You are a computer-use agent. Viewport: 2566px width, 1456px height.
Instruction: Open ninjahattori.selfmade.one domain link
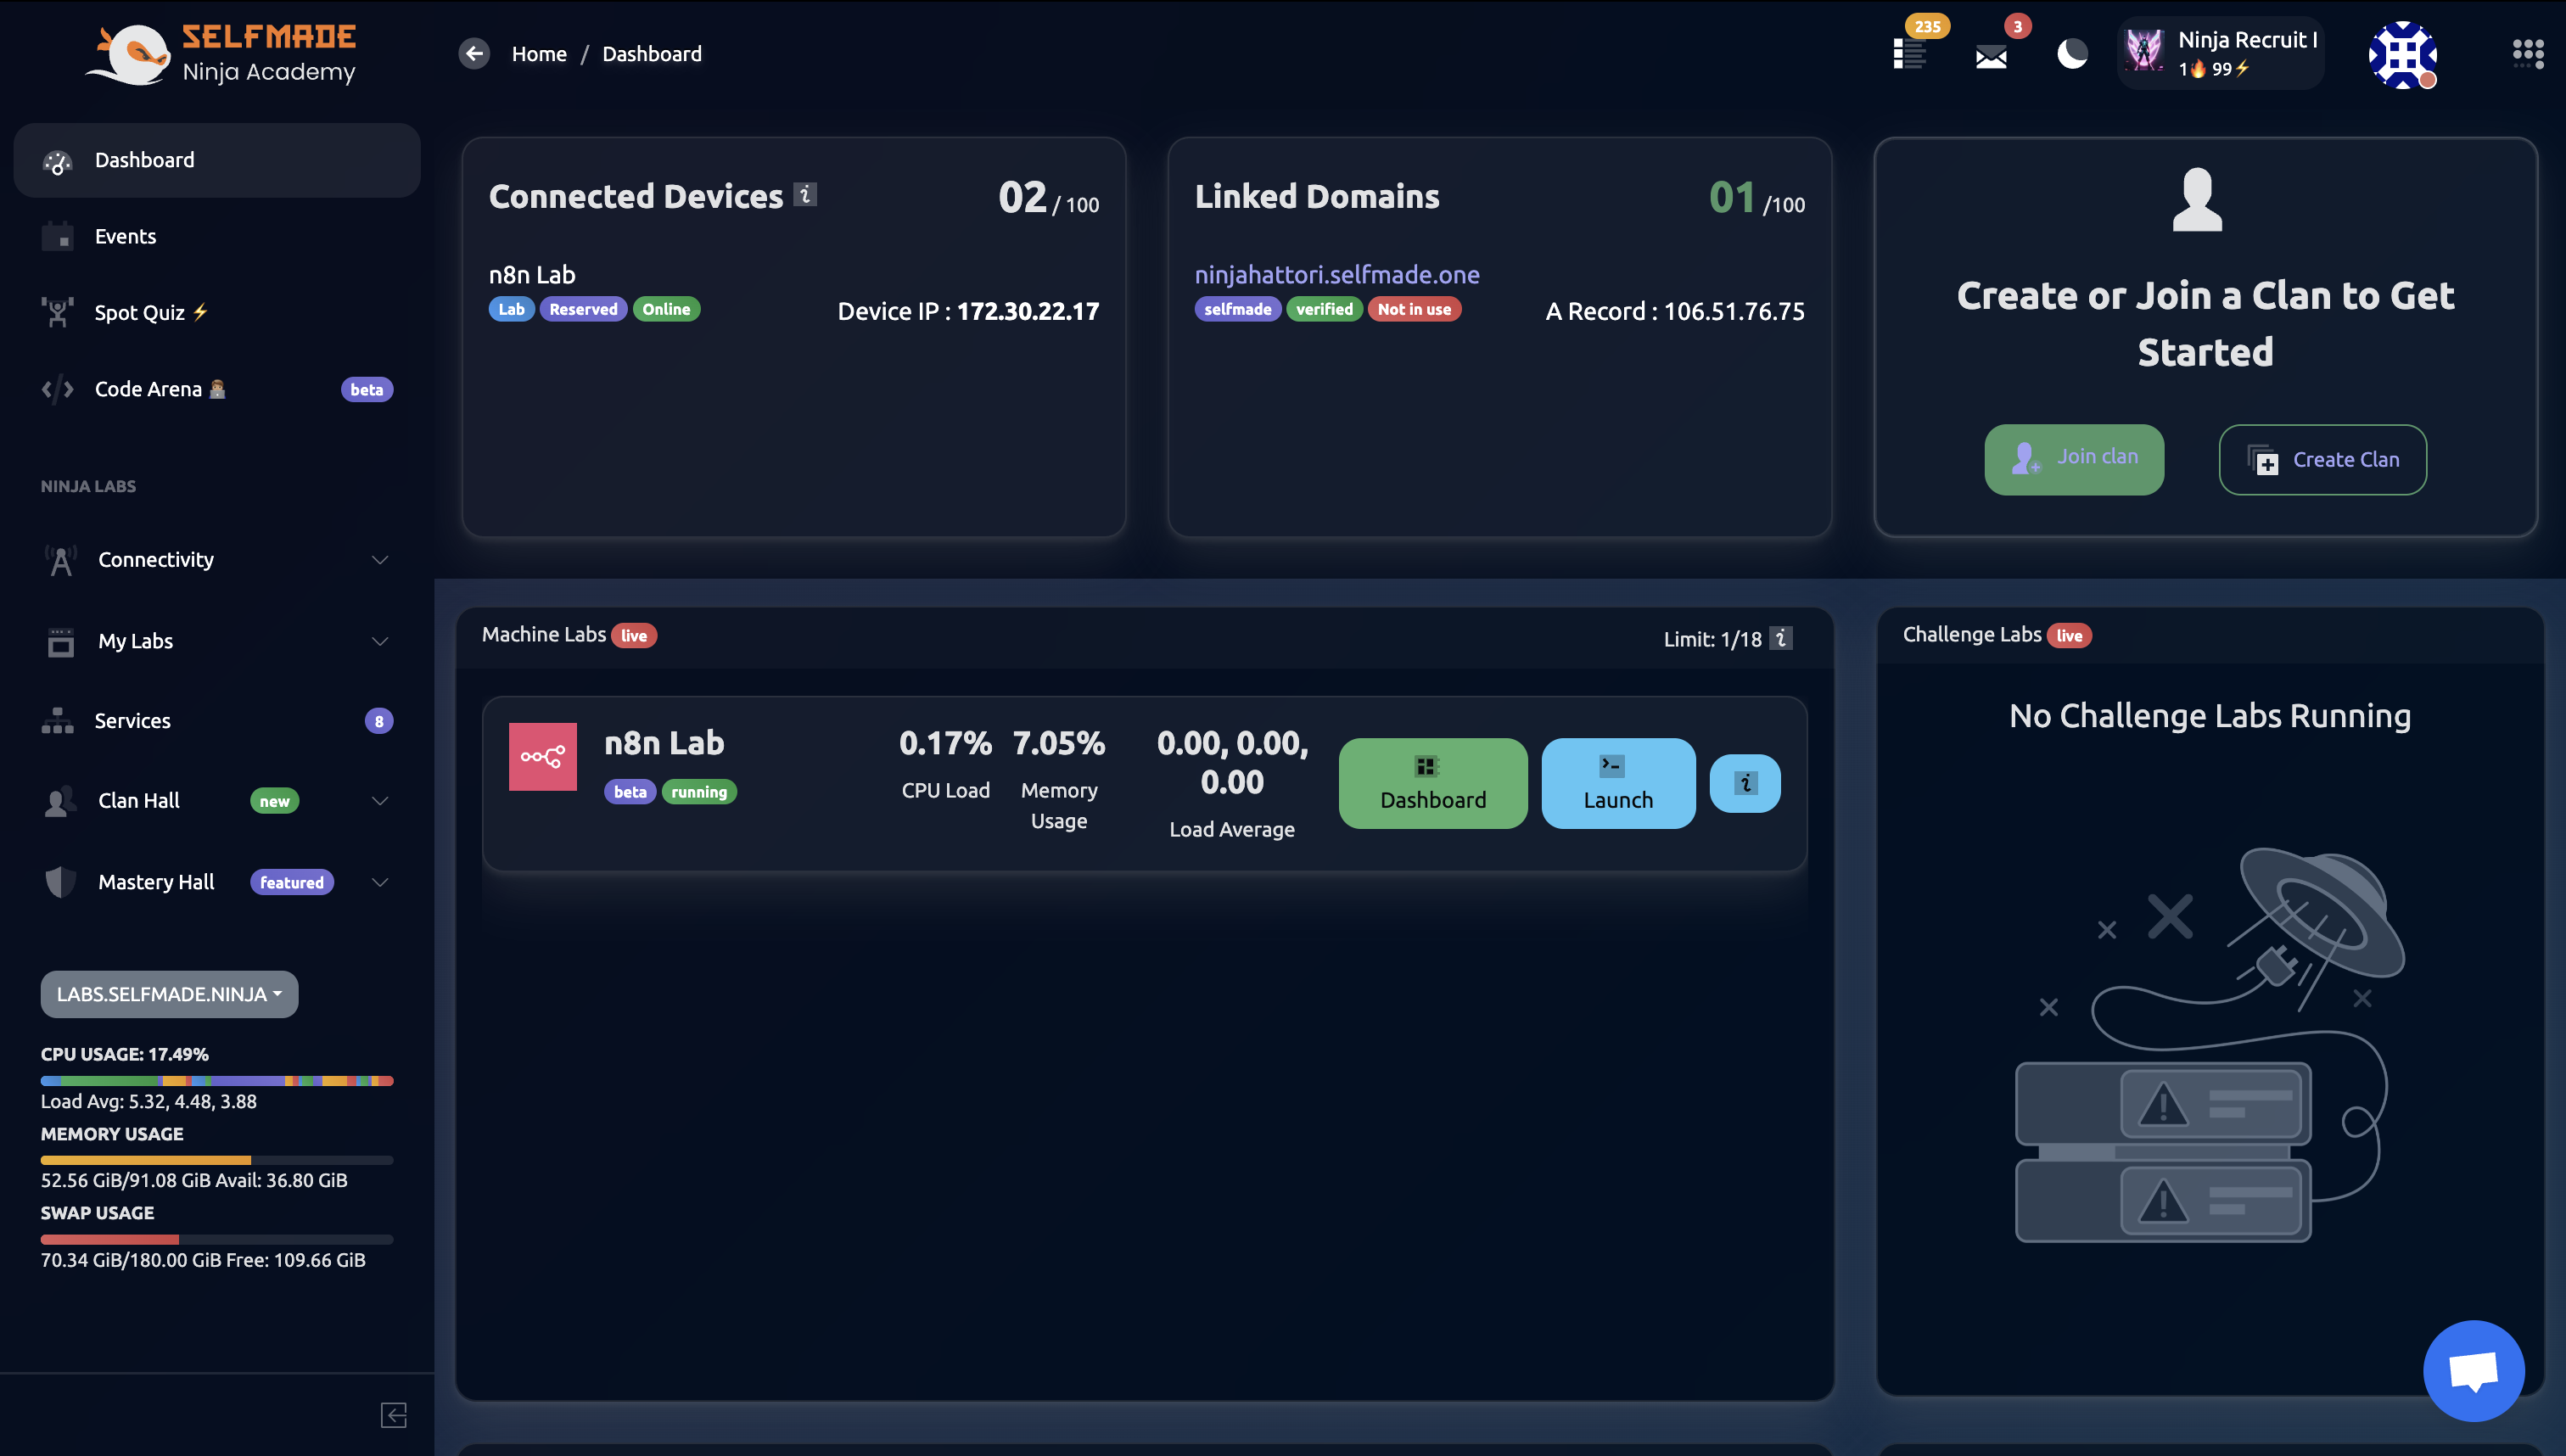coord(1337,274)
